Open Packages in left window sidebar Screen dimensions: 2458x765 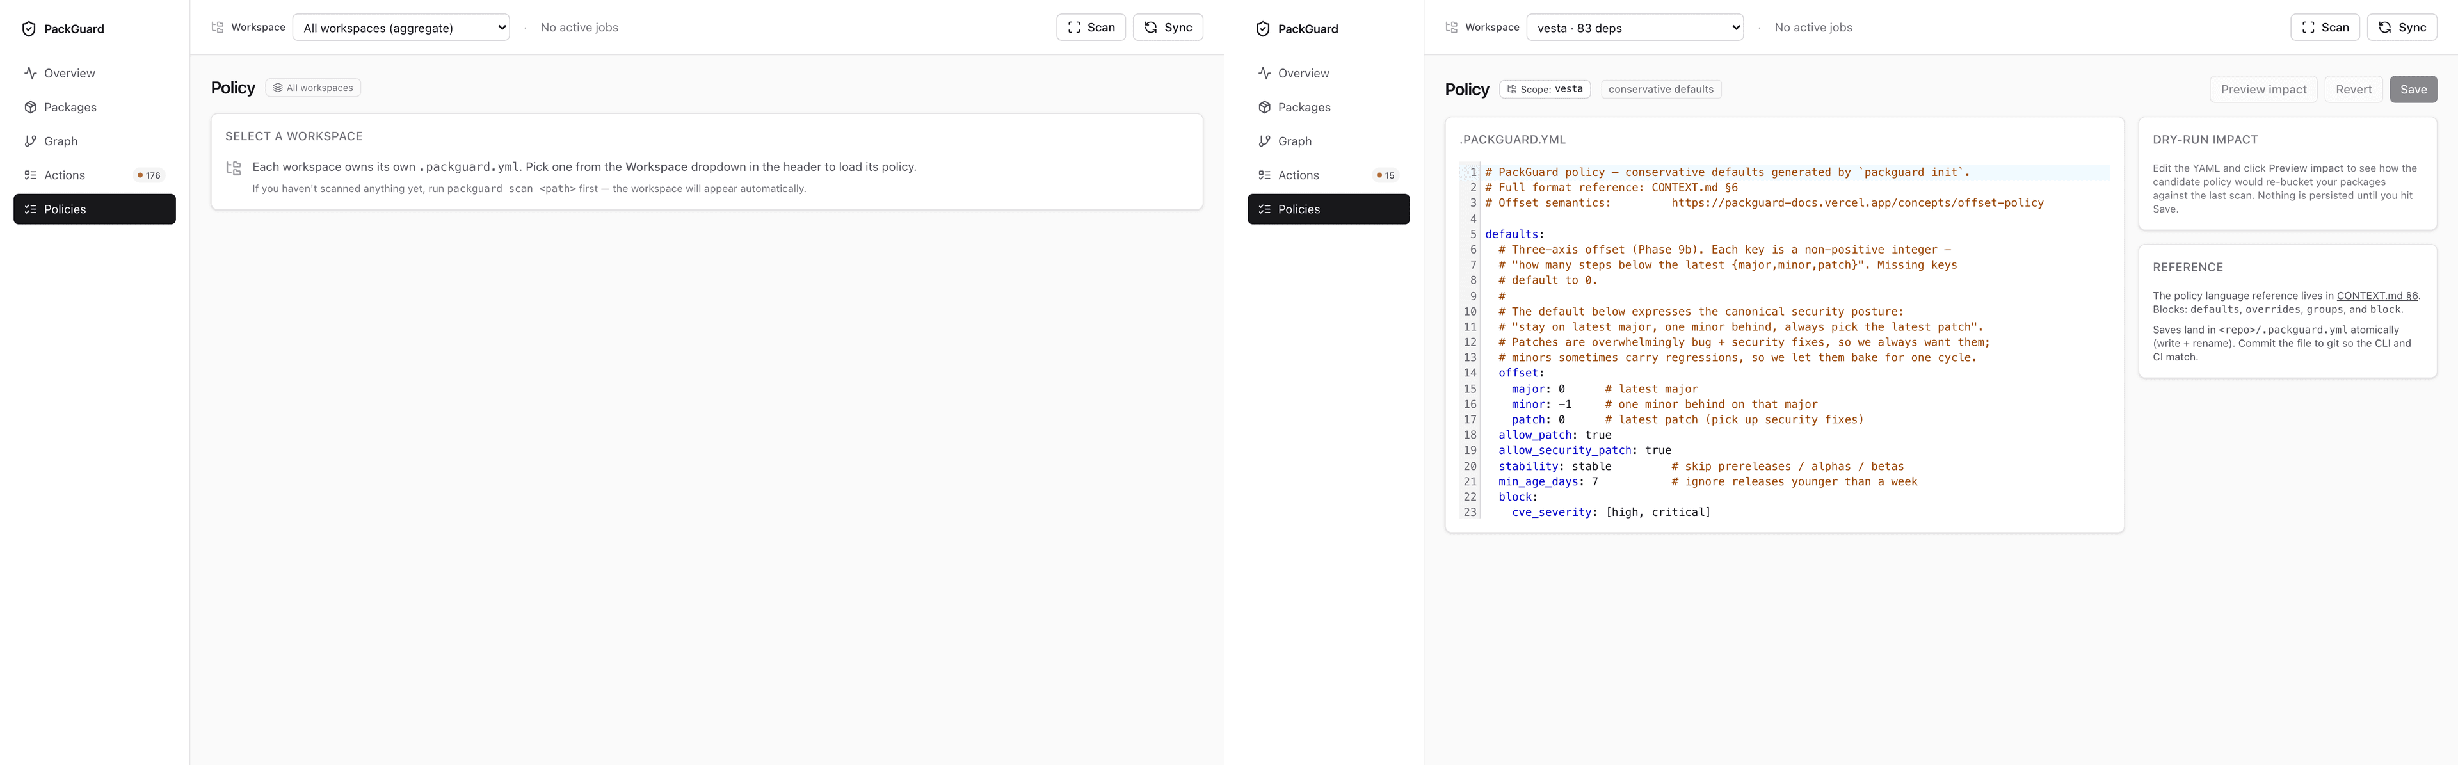95,107
